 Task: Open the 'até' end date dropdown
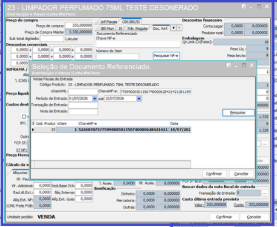(x=138, y=99)
